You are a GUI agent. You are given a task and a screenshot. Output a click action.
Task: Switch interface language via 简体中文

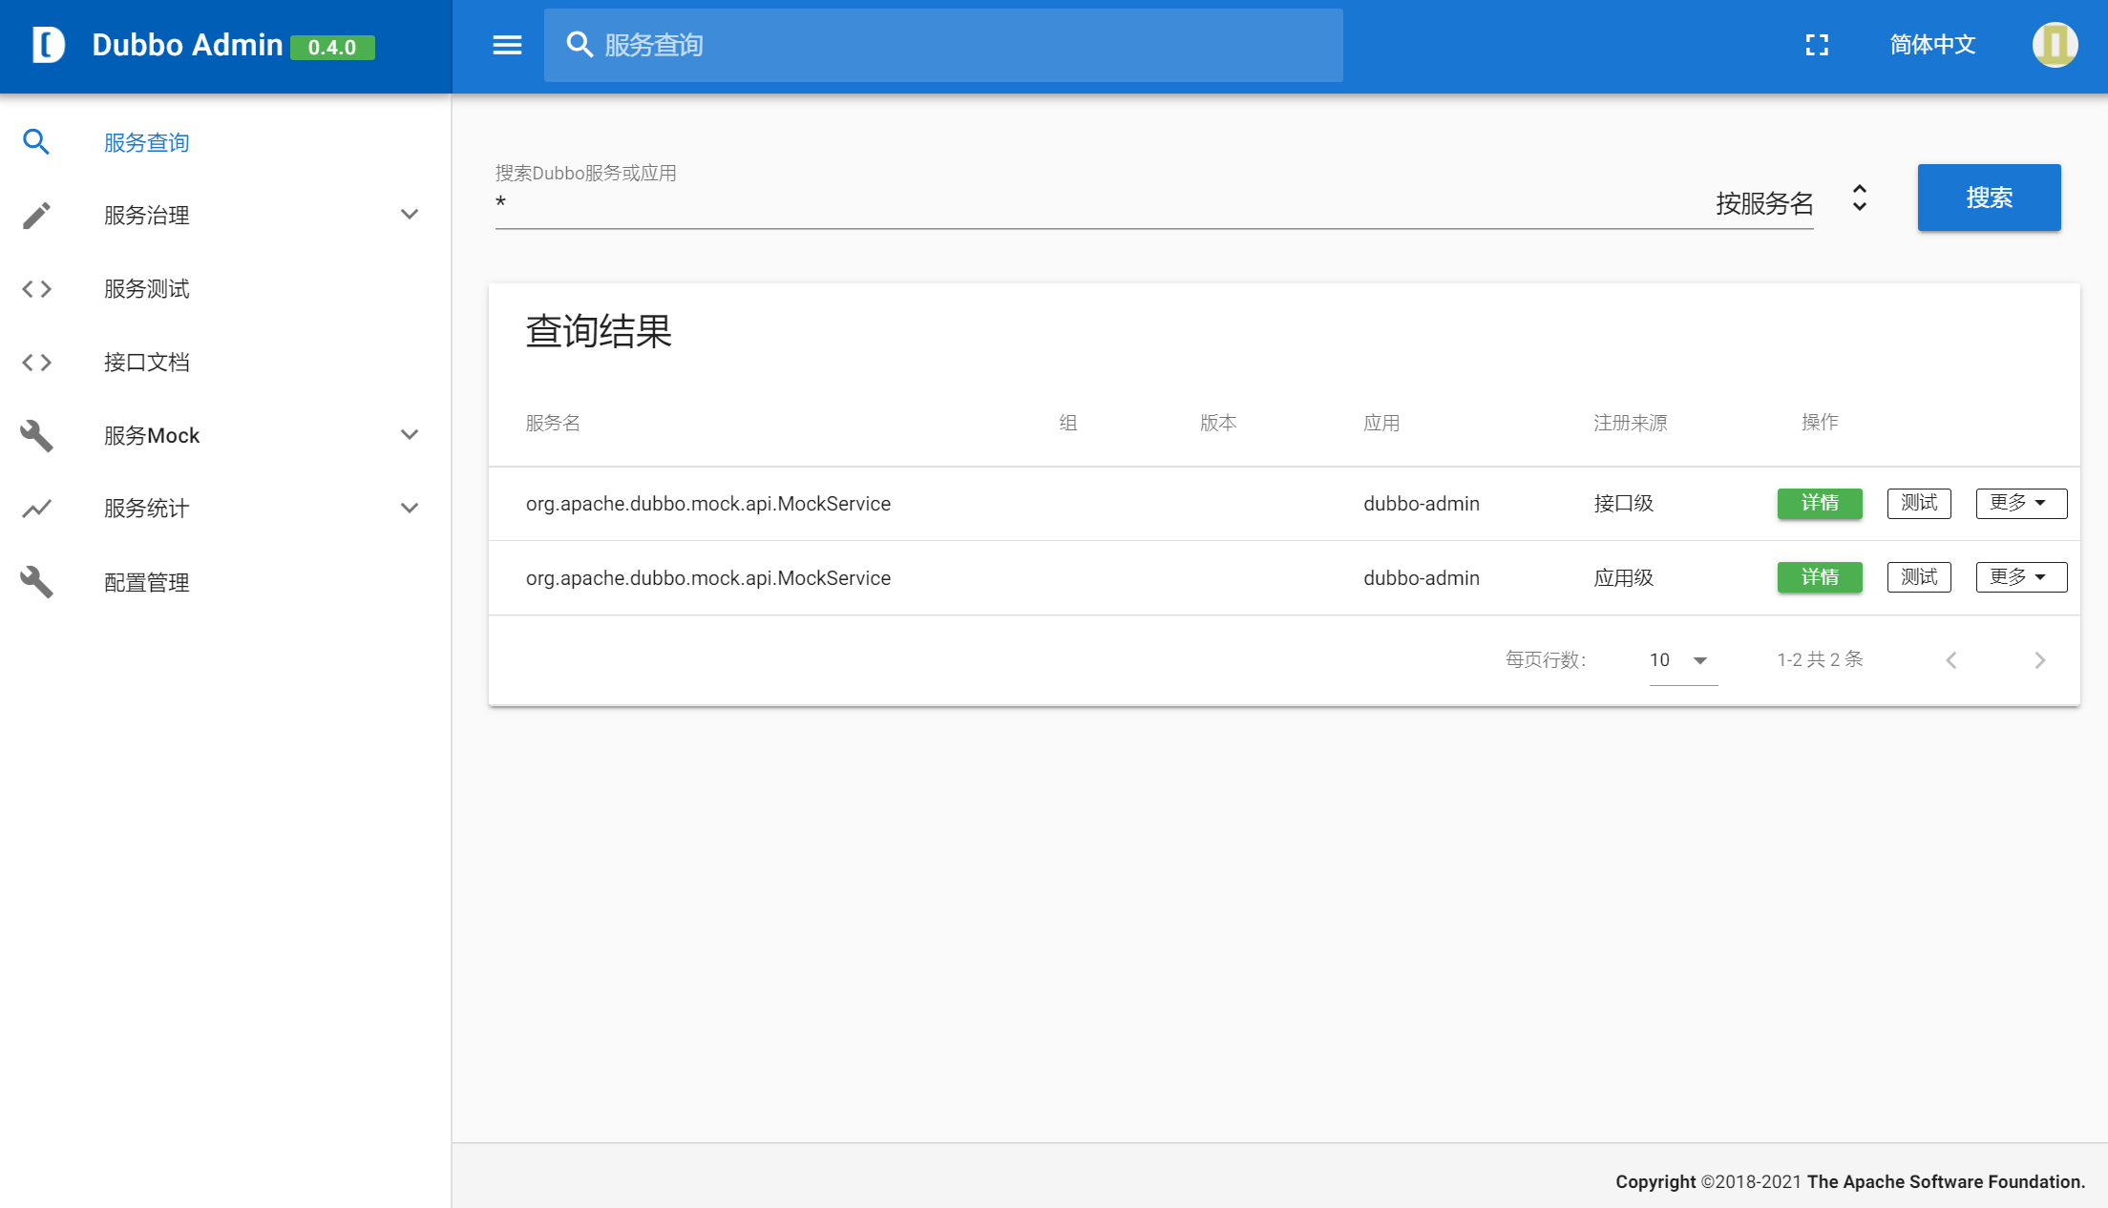(1931, 45)
